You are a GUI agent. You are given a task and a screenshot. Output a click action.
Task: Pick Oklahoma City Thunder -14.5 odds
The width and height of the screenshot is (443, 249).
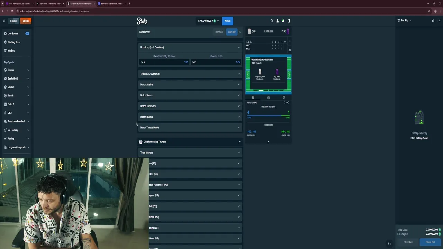pos(164,62)
